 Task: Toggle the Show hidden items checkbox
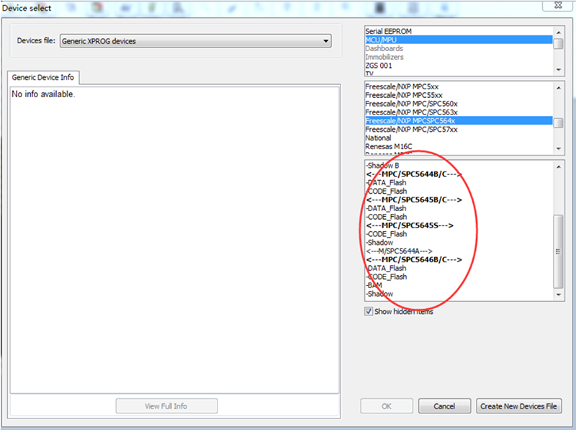coord(369,311)
